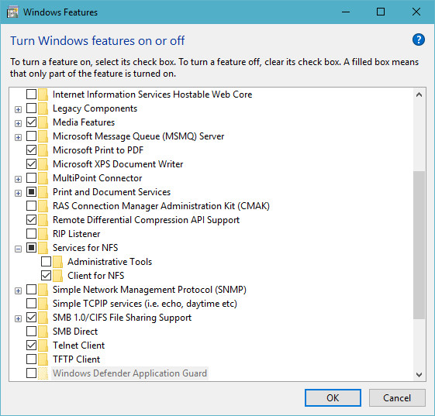
Task: Expand Microsoft Message Queue (MSMQ) Server node
Action: coord(18,137)
